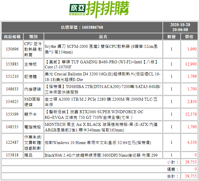Image resolution: width=199 pixels, height=181 pixels.
Task: Click the 金士頓 A2000 1TB product name
Action: click(101, 102)
